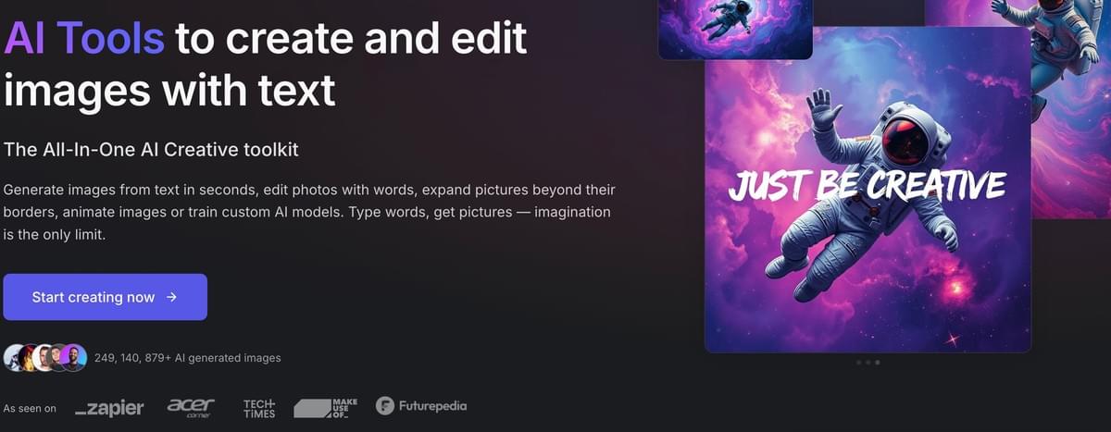The height and width of the screenshot is (432, 1111).
Task: Select the third highlighted carousel dot
Action: coord(878,363)
